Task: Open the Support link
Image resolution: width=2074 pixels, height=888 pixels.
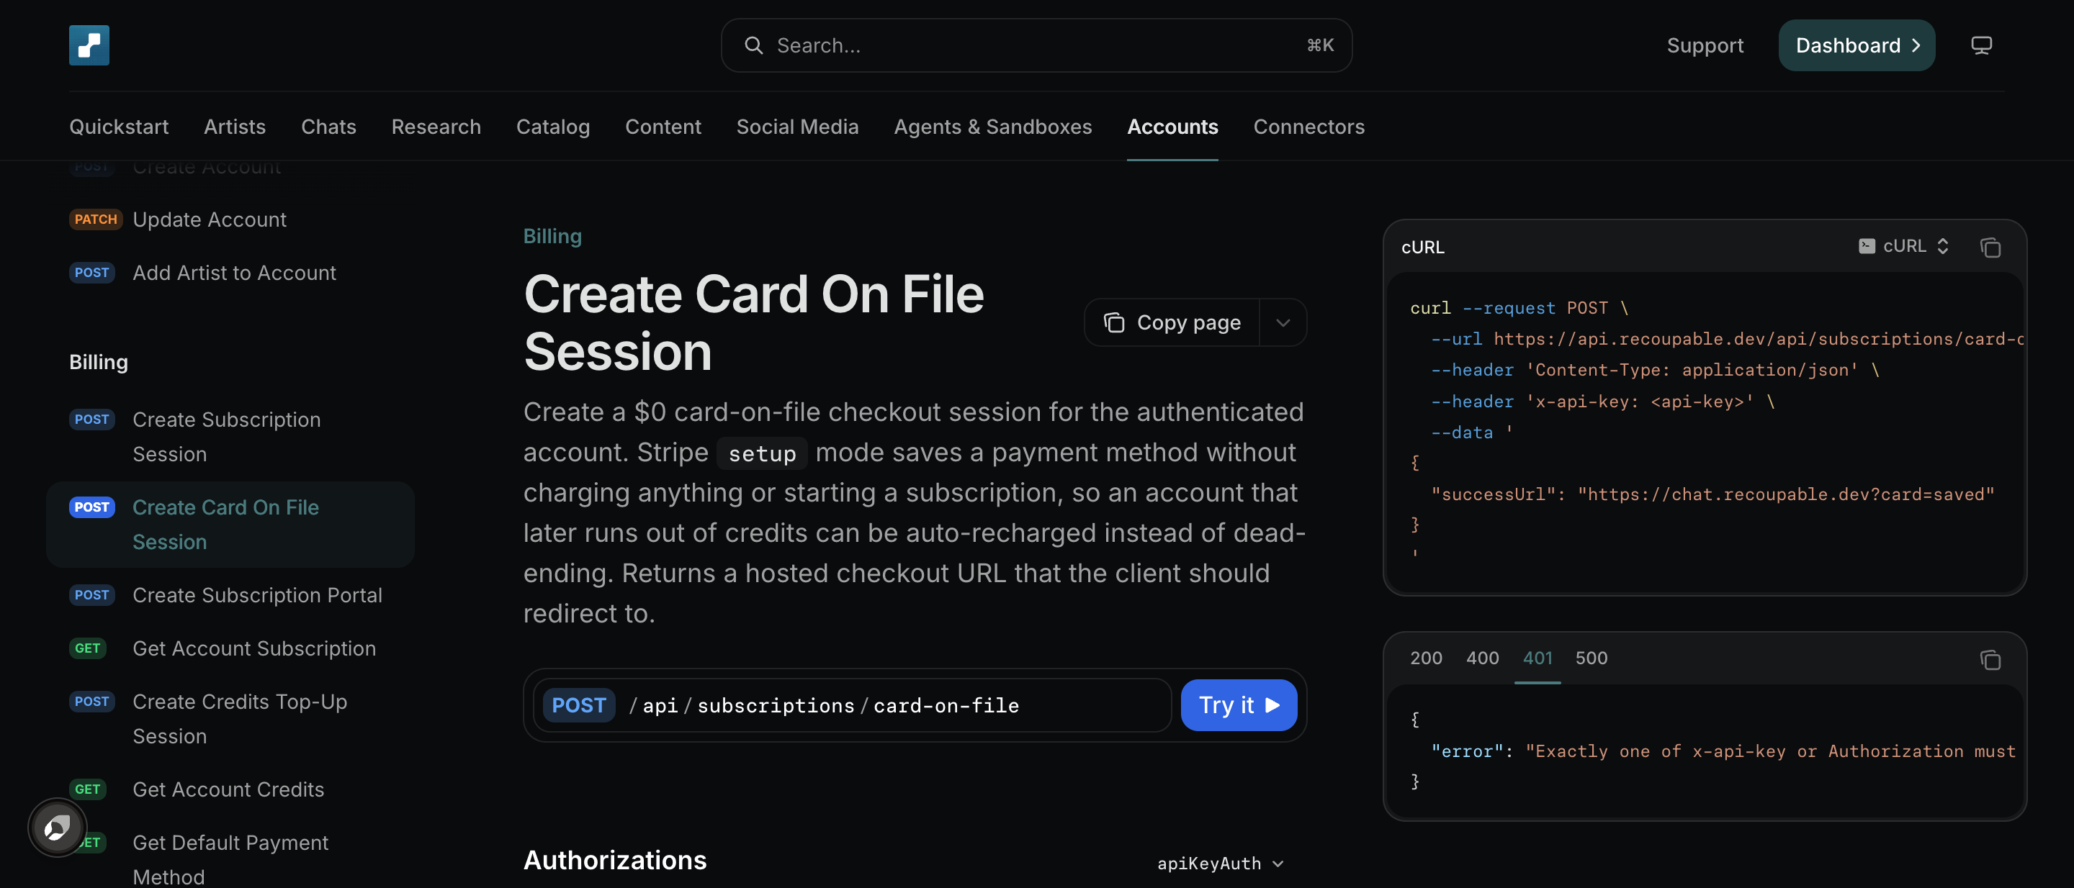Action: [x=1705, y=45]
